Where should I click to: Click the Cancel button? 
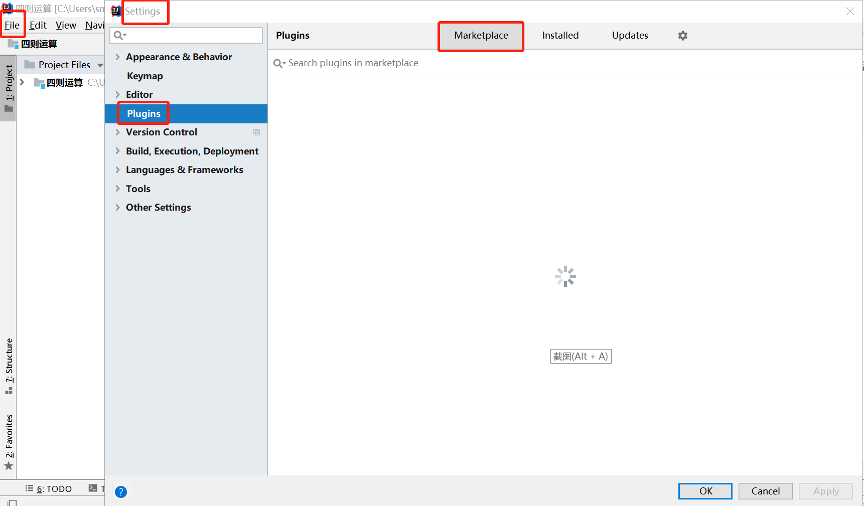point(766,491)
